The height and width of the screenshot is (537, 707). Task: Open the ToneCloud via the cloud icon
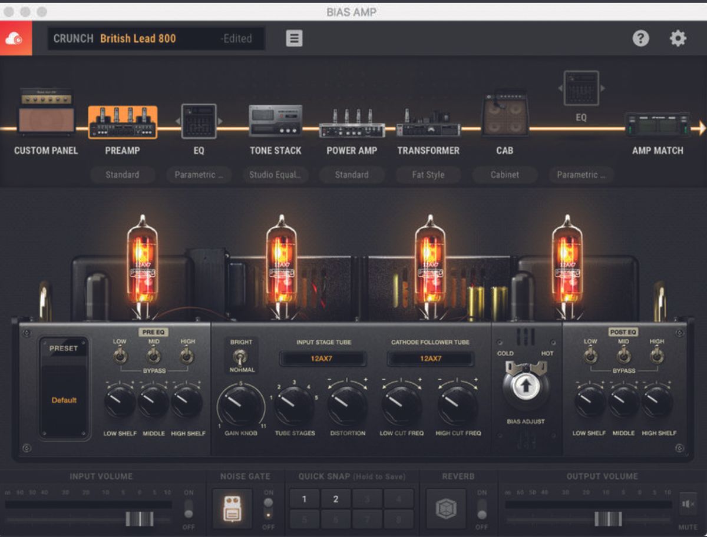15,38
